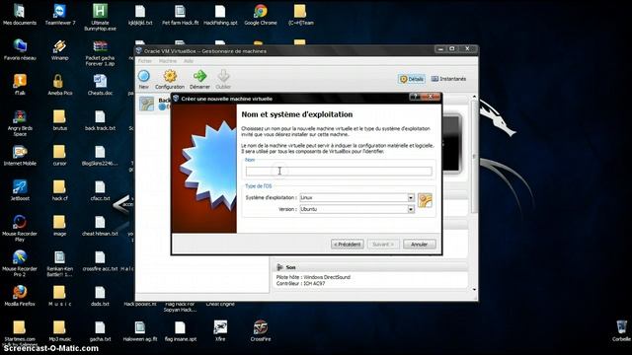Image resolution: width=632 pixels, height=355 pixels.
Task: Open the Aide menu
Action: point(189,61)
